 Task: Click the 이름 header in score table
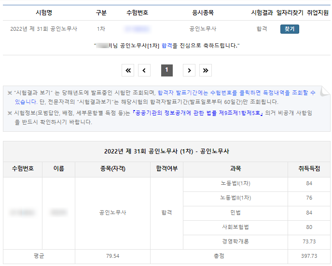59,168
